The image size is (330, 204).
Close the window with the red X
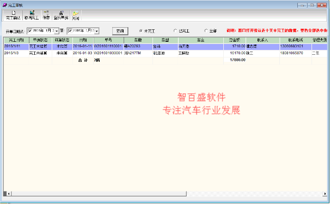322,5
